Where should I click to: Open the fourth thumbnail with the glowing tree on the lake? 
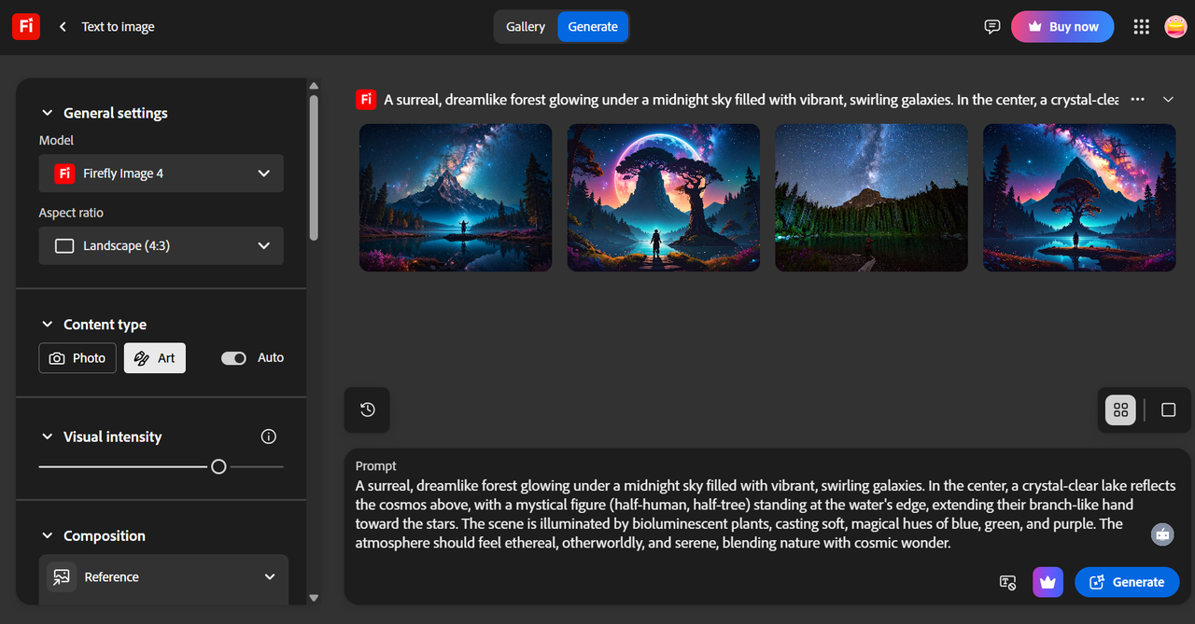[1079, 198]
